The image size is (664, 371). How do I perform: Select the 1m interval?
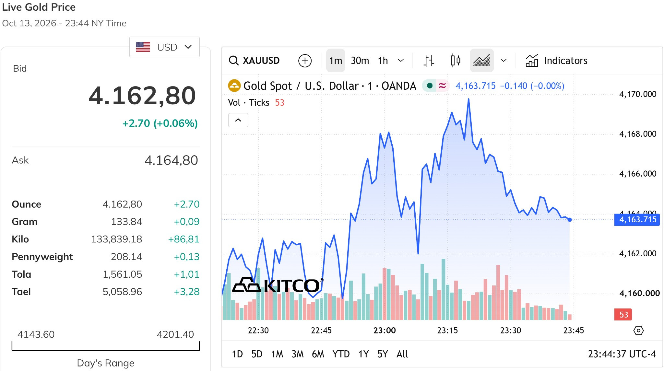tap(336, 61)
